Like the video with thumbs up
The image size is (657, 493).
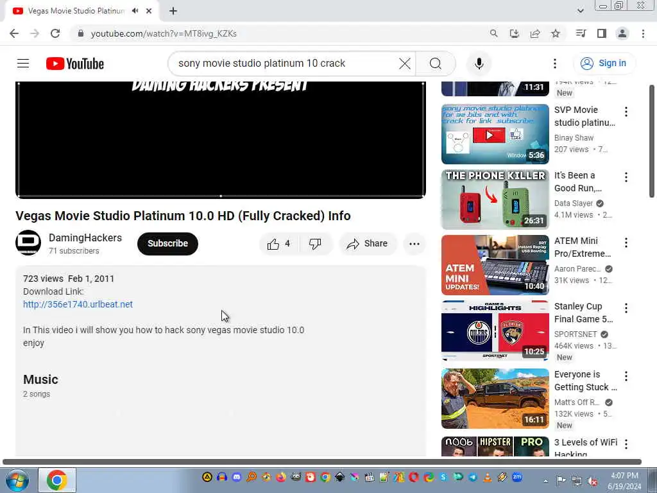(280, 243)
